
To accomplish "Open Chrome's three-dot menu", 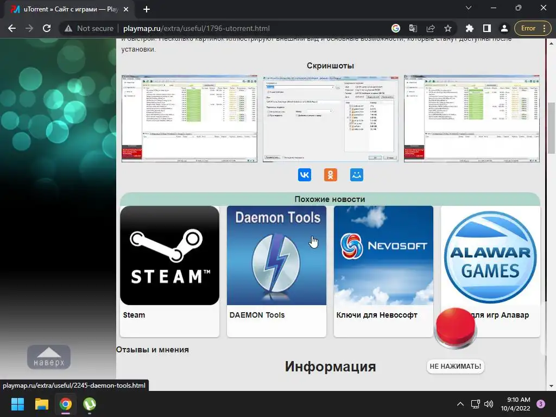I will click(x=544, y=28).
